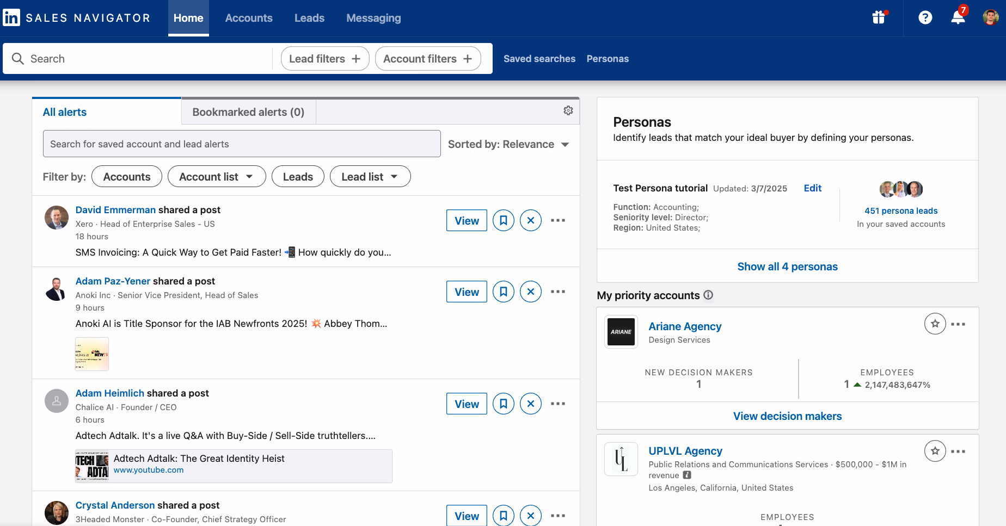
Task: Click the UPLVL Agency logo
Action: pyautogui.click(x=621, y=459)
